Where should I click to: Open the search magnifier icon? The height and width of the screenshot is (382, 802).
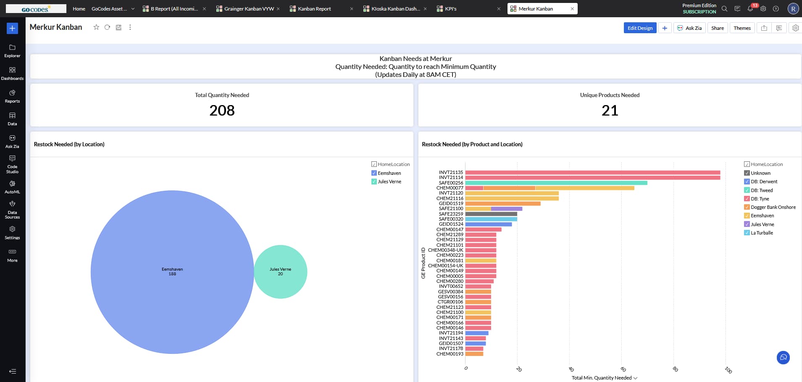click(x=724, y=9)
